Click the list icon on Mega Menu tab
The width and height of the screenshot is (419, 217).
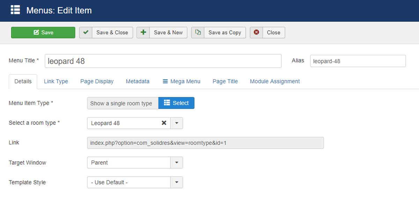coord(165,81)
